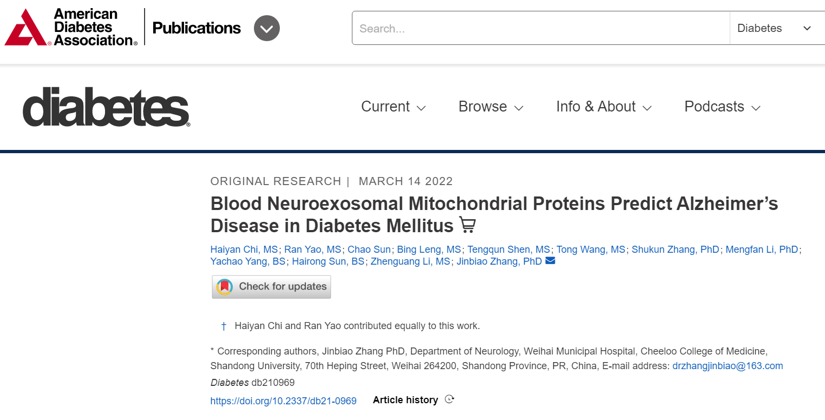The image size is (825, 420).
Task: Open the Publications circular dropdown button
Action: [x=267, y=28]
